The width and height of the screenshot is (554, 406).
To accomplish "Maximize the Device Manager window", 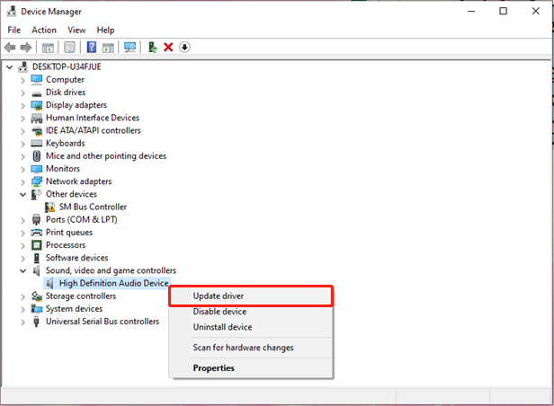I will pyautogui.click(x=503, y=12).
